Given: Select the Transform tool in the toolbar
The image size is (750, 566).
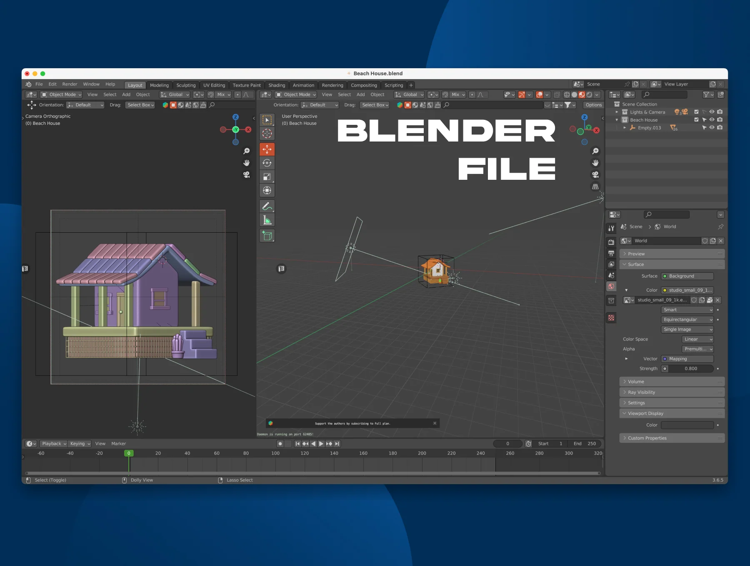Looking at the screenshot, I should pyautogui.click(x=267, y=190).
